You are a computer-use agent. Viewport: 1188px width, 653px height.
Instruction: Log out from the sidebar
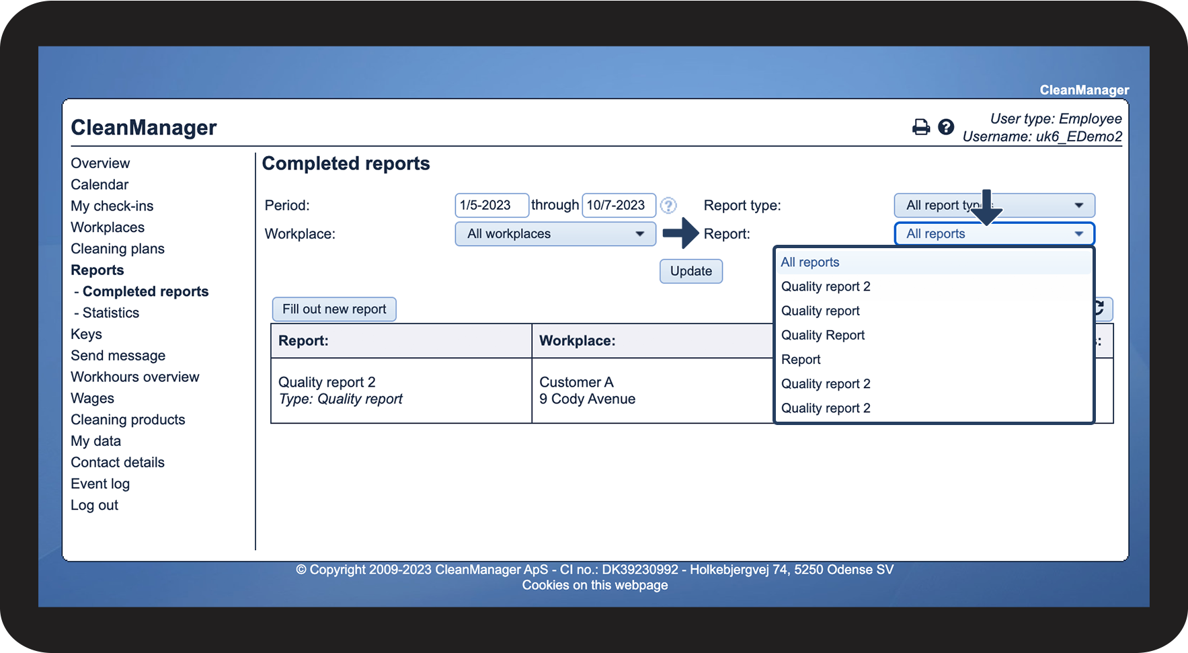tap(94, 506)
